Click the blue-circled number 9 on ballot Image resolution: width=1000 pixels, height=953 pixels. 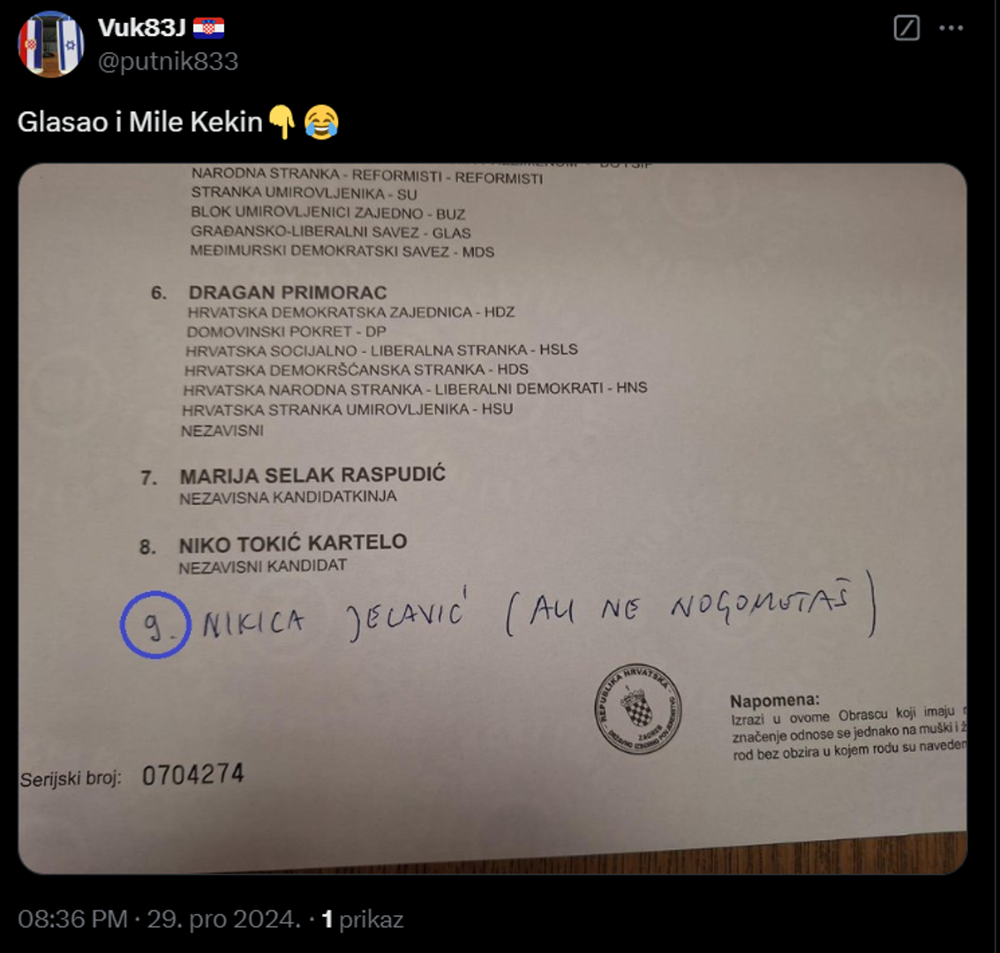coord(155,625)
